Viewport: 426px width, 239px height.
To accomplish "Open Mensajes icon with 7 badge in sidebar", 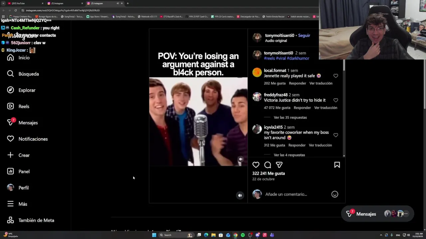I will 11,122.
